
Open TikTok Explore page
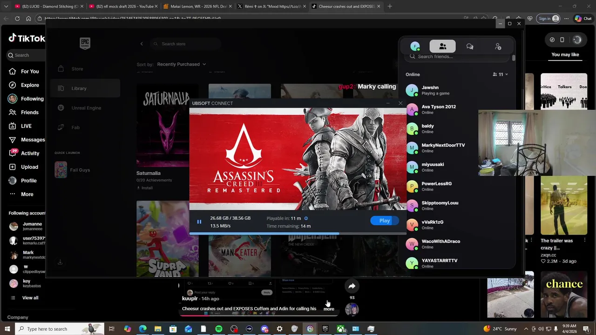[x=23, y=85]
